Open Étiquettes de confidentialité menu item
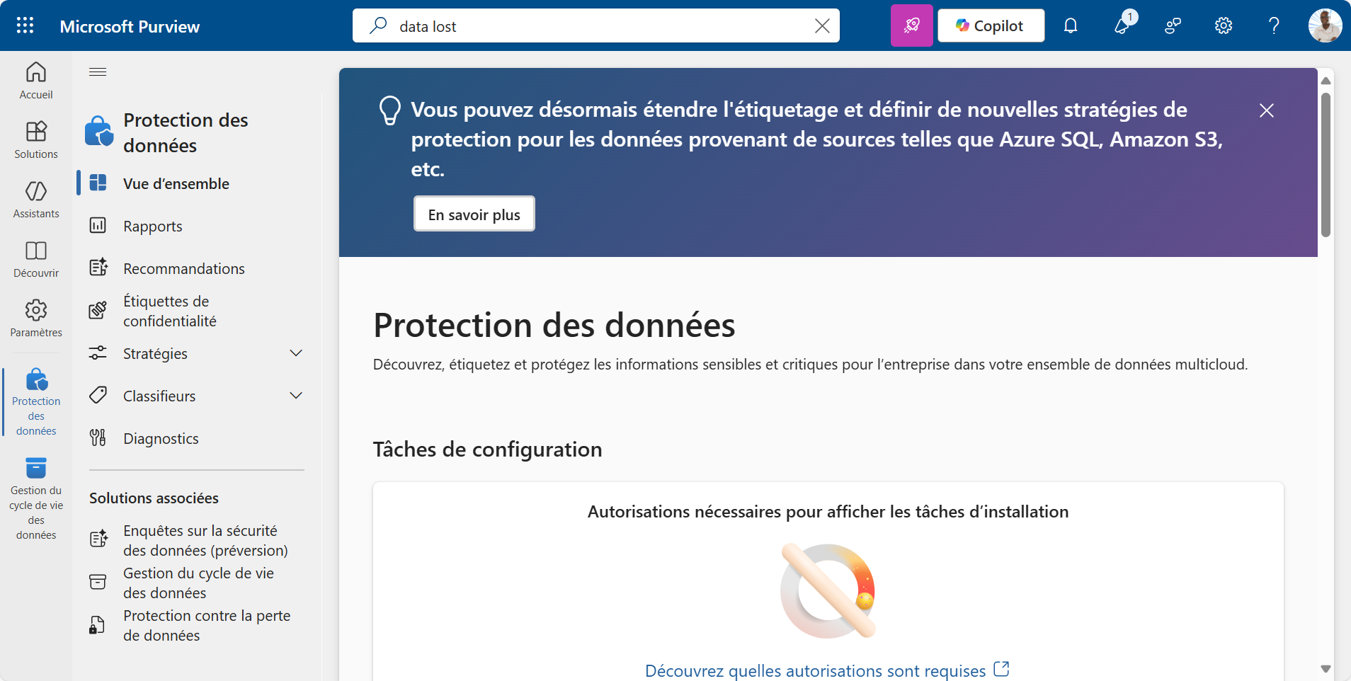 coord(170,311)
